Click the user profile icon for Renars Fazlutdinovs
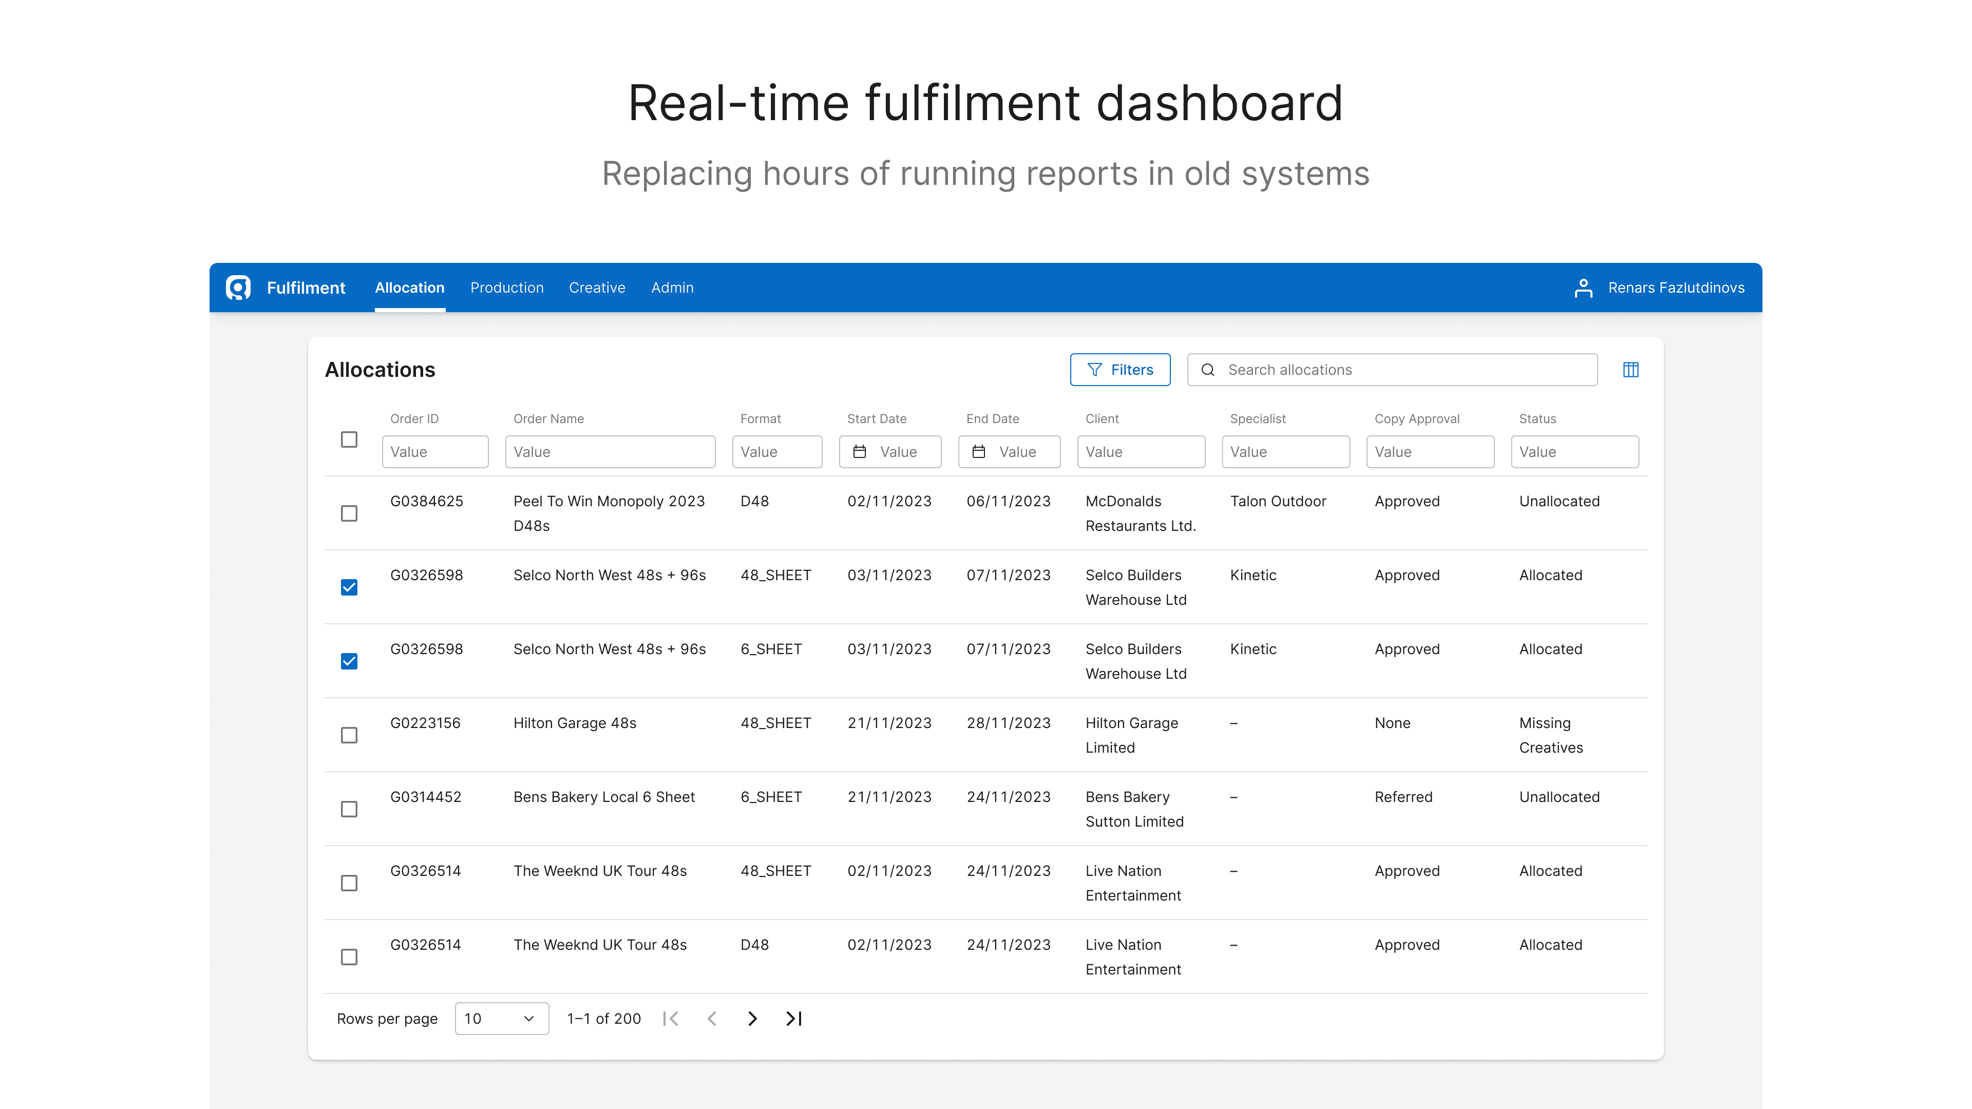 (x=1583, y=288)
